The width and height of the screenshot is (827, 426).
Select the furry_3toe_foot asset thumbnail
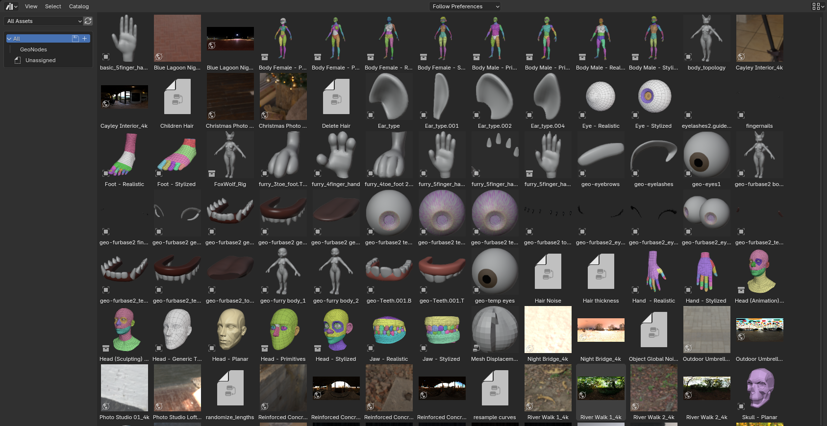(x=283, y=155)
